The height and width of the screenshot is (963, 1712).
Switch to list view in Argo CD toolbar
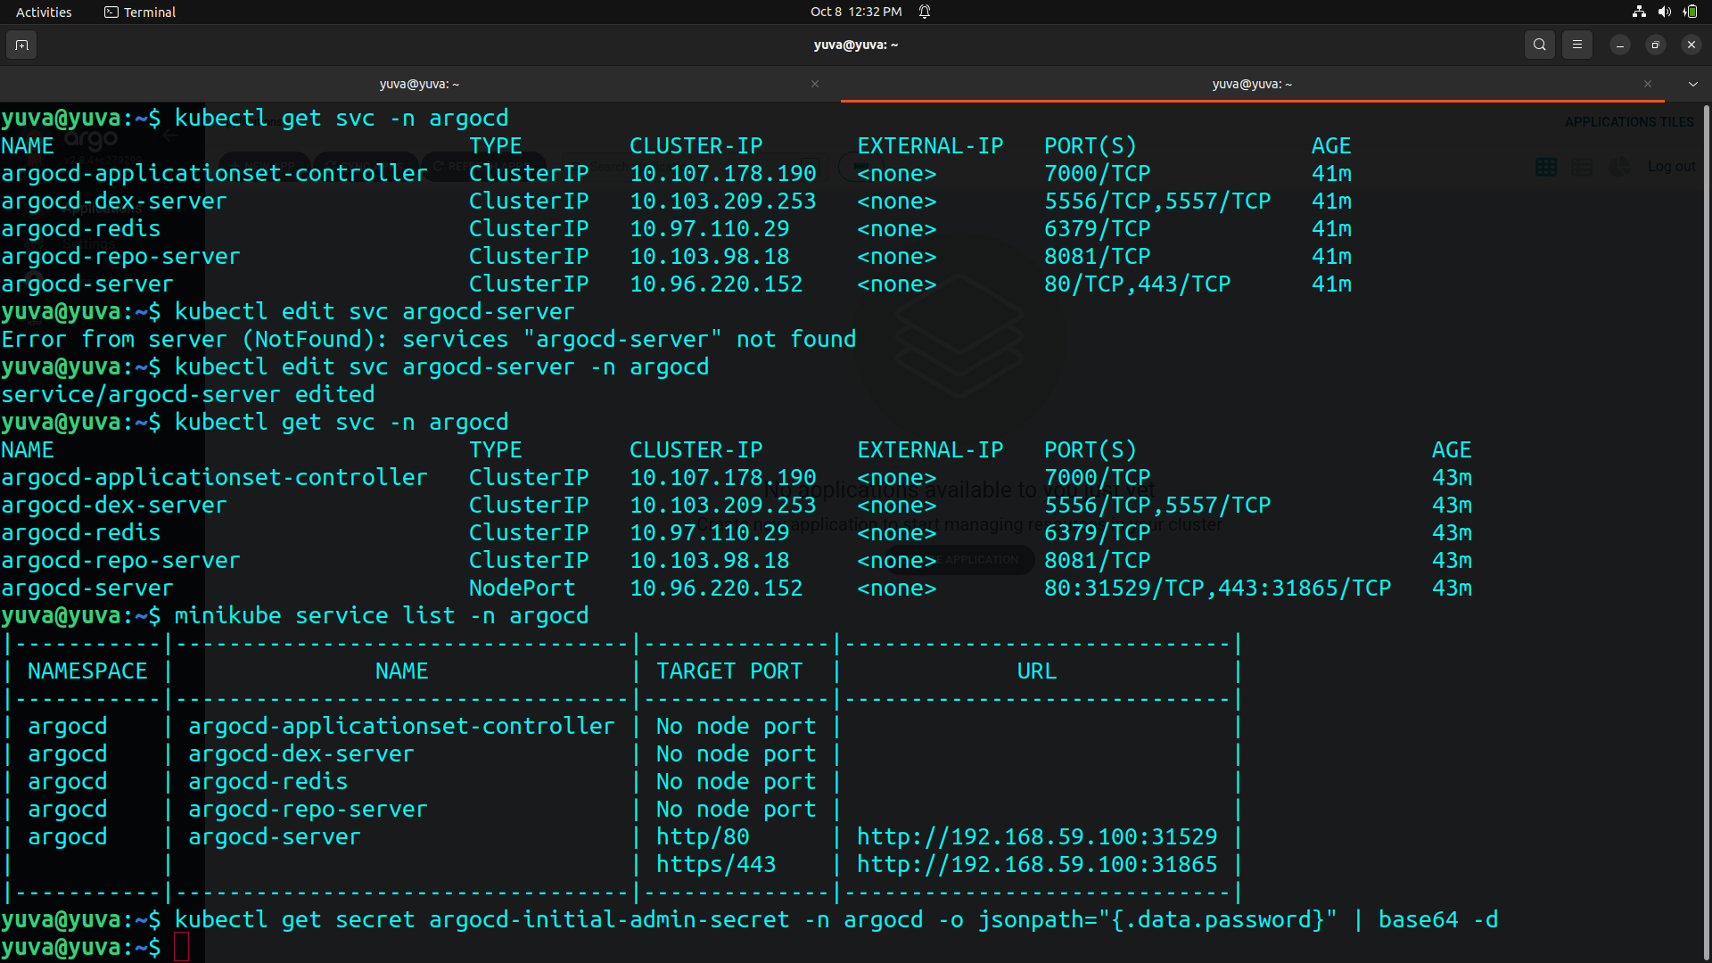coord(1583,167)
